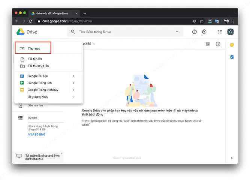The height and width of the screenshot is (180, 250).
Task: Click the 'Đã sử dụng 0 byte' text
Action: coord(43,127)
